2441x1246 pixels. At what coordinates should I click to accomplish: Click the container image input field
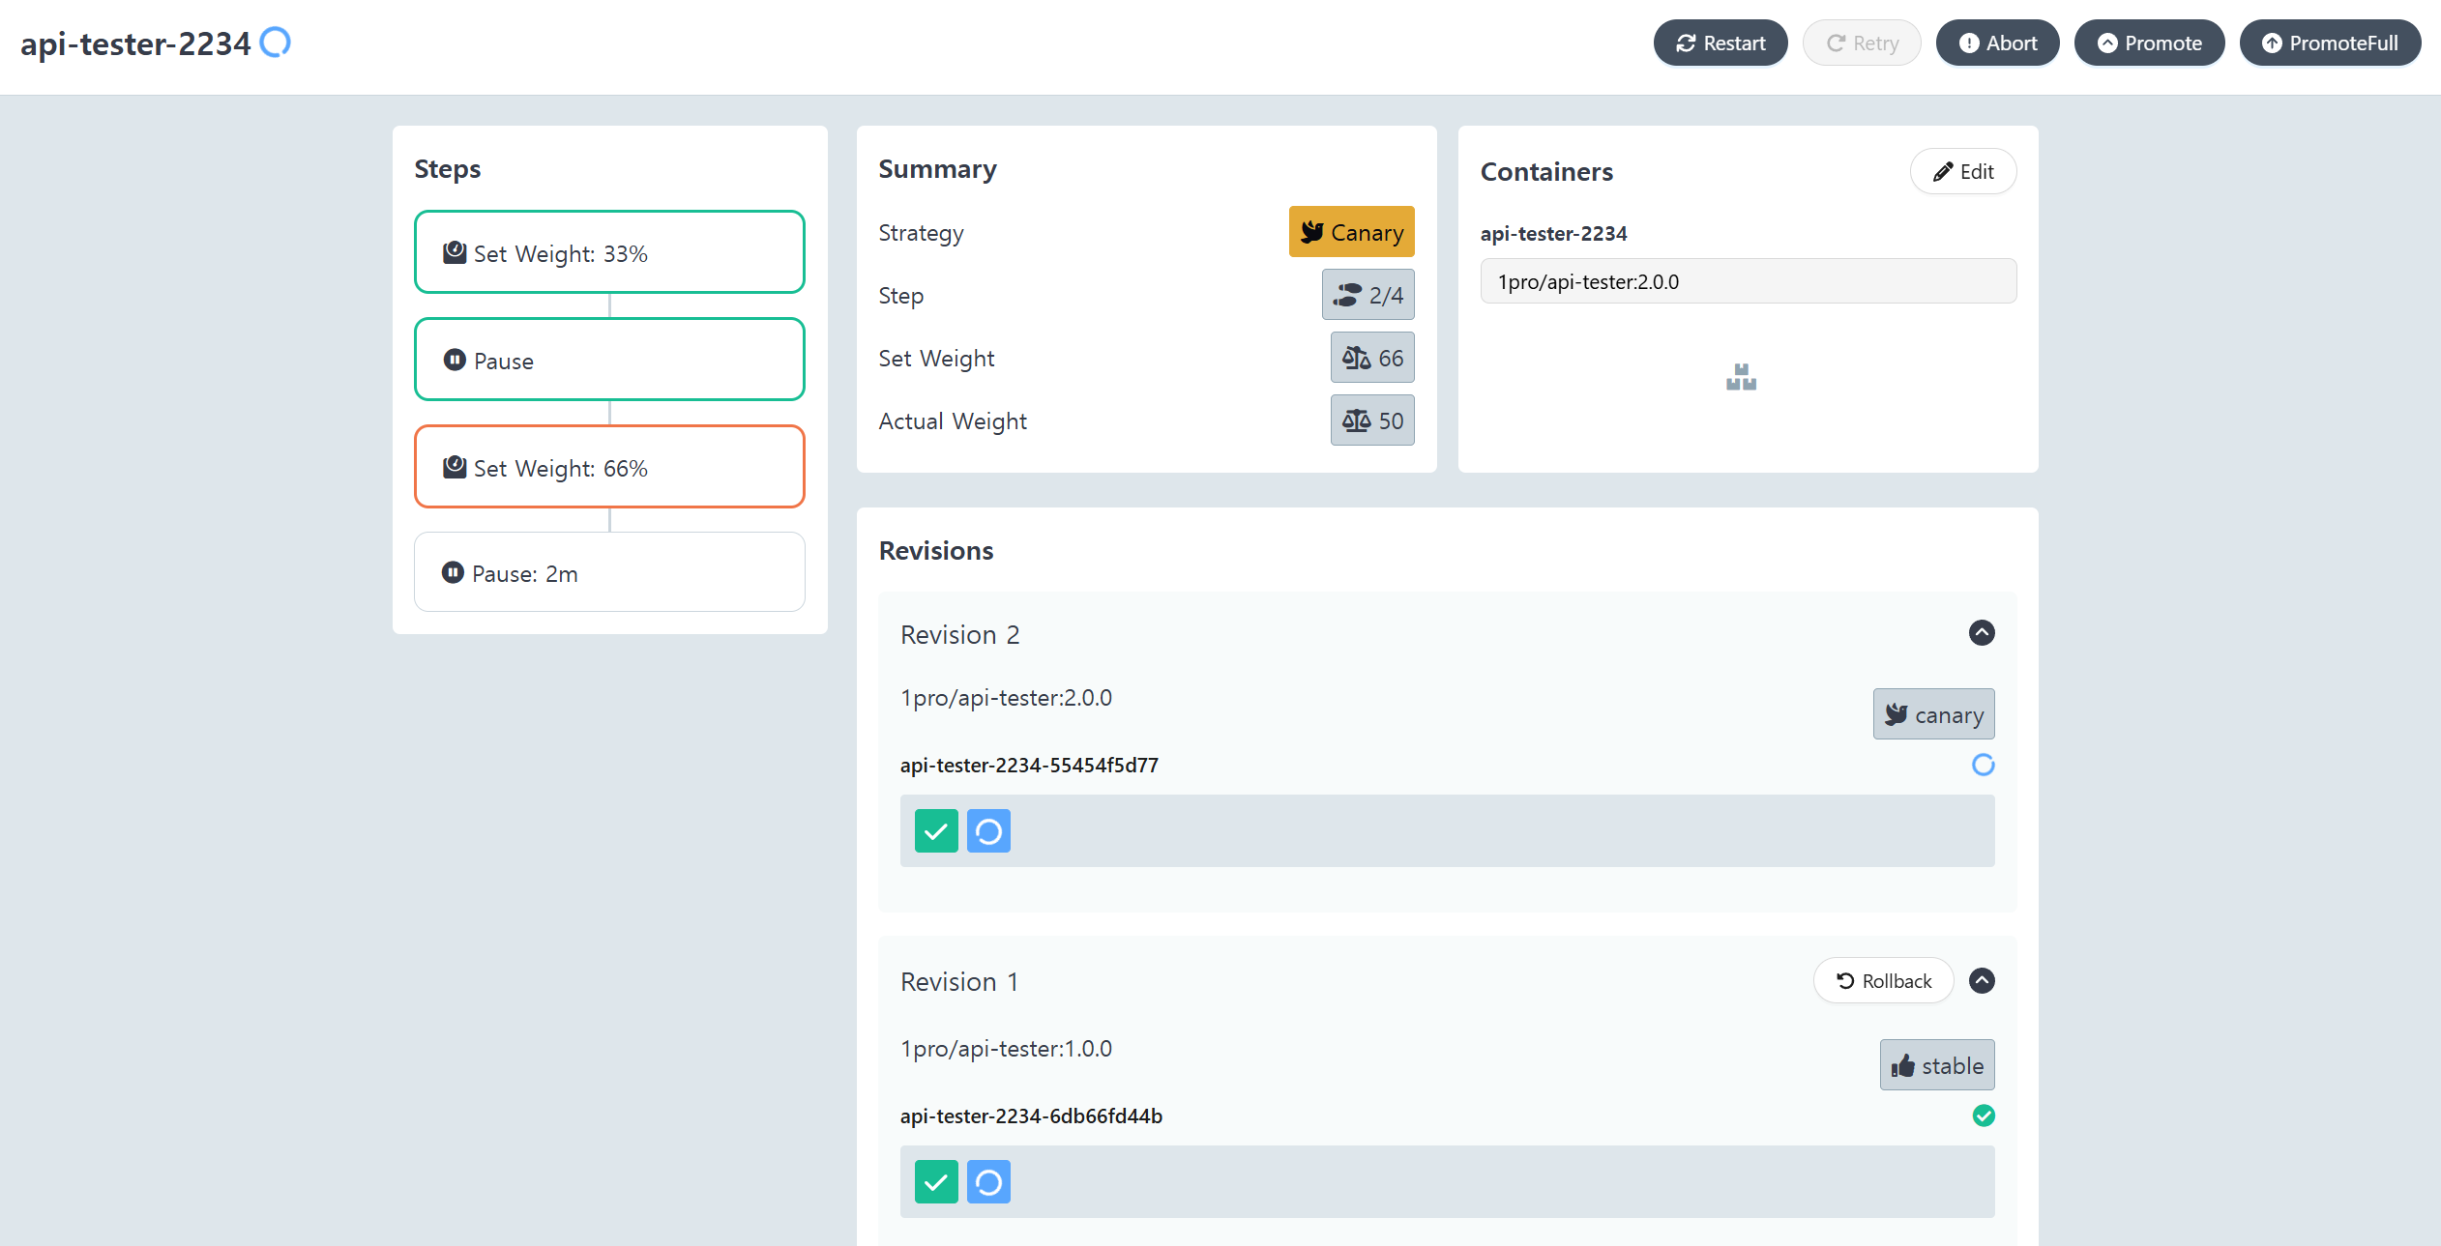click(1748, 281)
